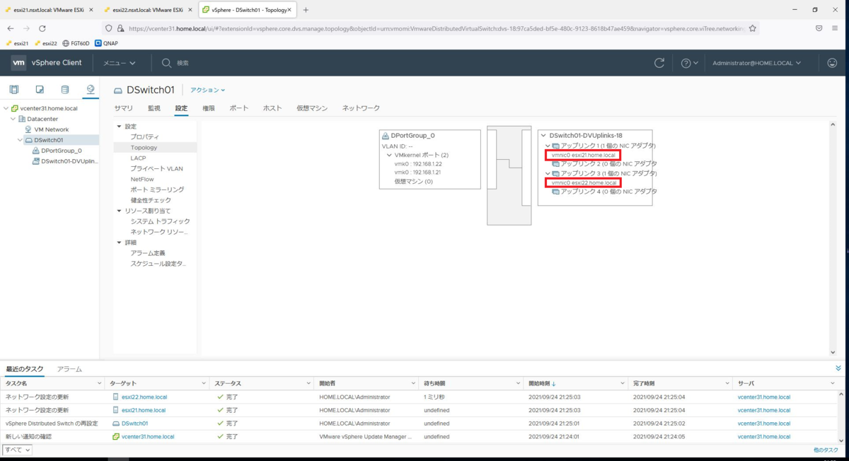The height and width of the screenshot is (461, 849).
Task: Sort tasks by 開始時刻 column header
Action: (541, 383)
